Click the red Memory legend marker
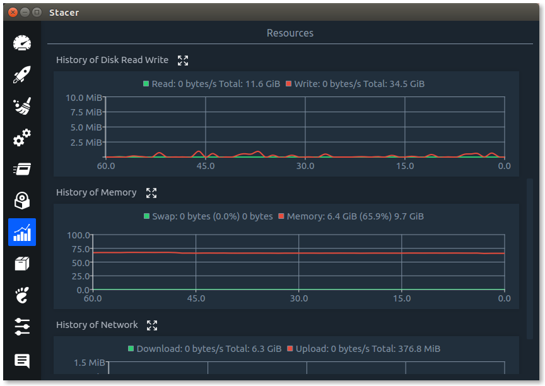Viewport: 545px width, 386px height. click(x=281, y=216)
